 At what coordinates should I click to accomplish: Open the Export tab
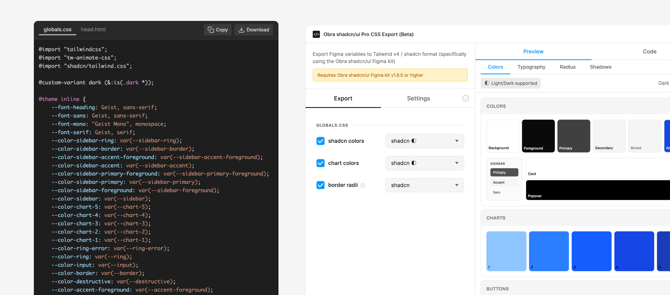pyautogui.click(x=343, y=99)
